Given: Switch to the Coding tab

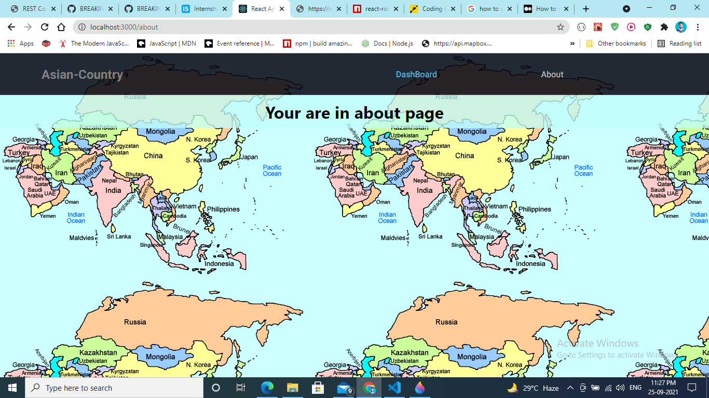Looking at the screenshot, I should pyautogui.click(x=433, y=9).
